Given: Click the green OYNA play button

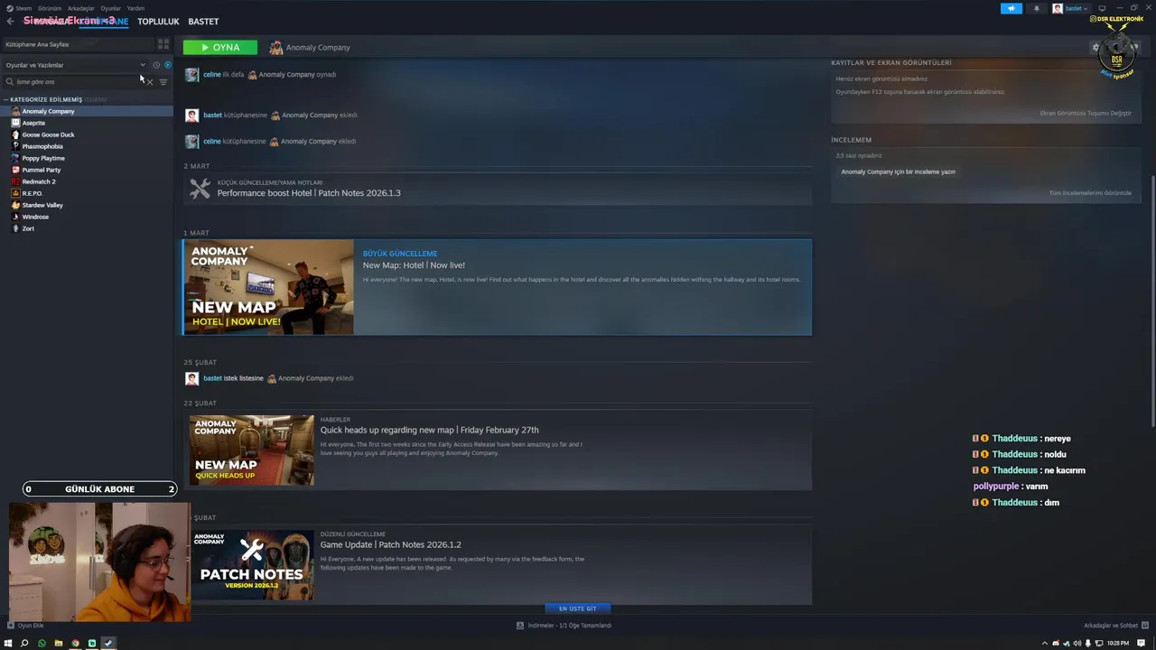Looking at the screenshot, I should (x=219, y=47).
